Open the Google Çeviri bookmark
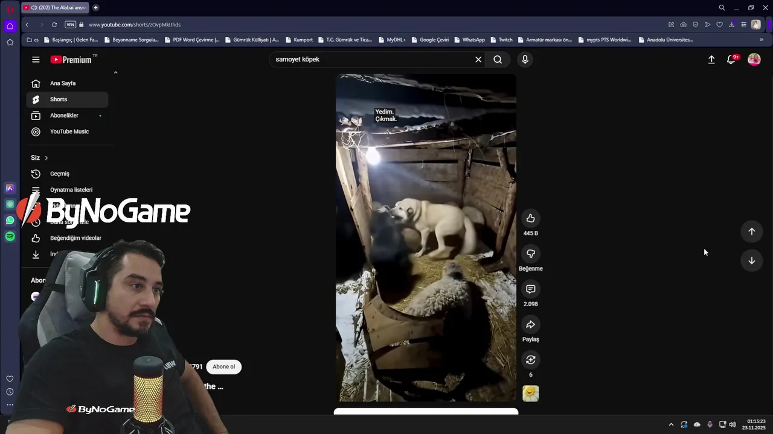 pos(430,40)
